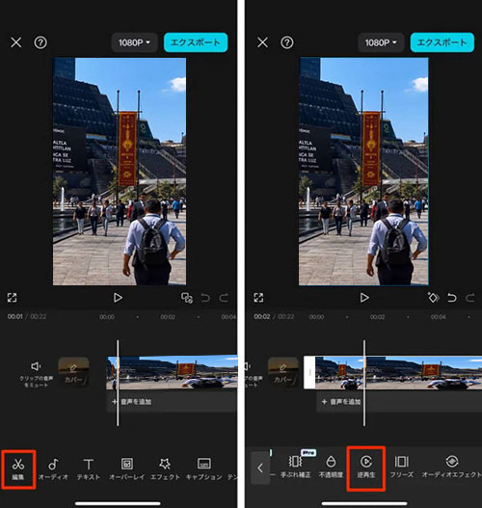Toggle fullscreen preview in the left screen
482x508 pixels.
pyautogui.click(x=12, y=298)
